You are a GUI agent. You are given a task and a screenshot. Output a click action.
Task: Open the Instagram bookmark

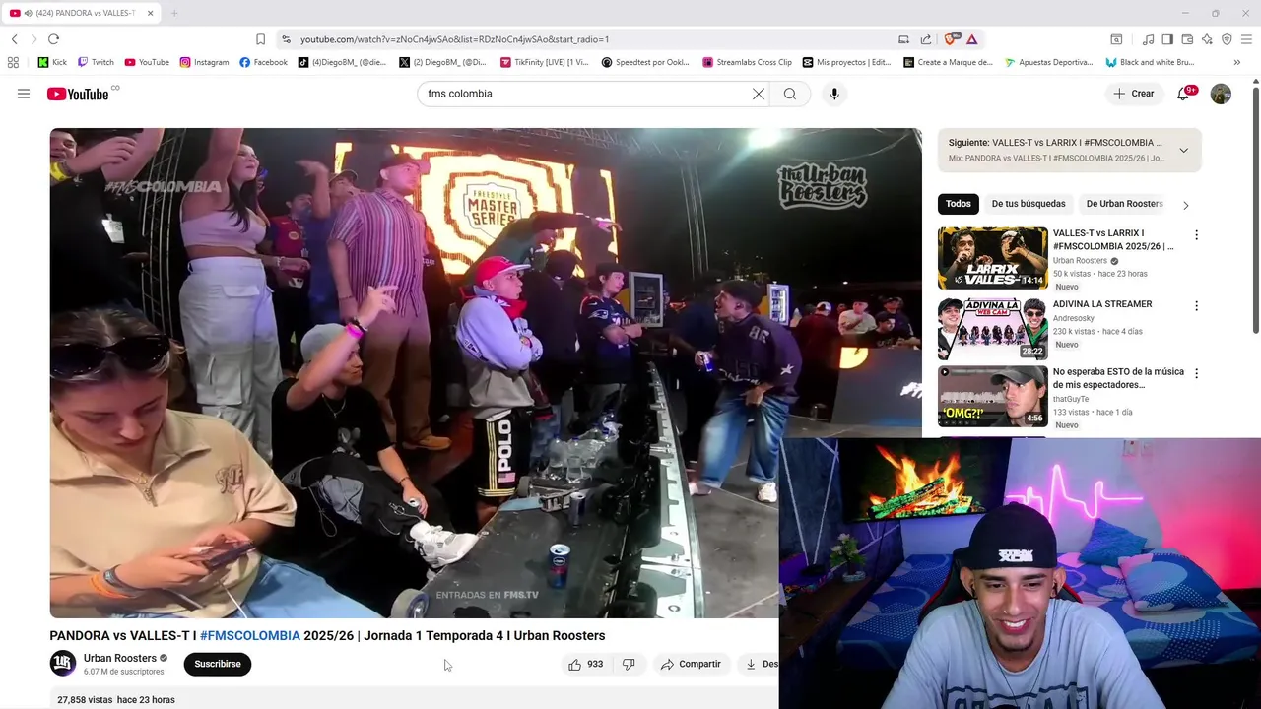tap(204, 62)
